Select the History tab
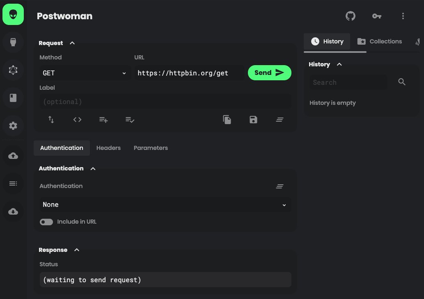 pyautogui.click(x=327, y=41)
